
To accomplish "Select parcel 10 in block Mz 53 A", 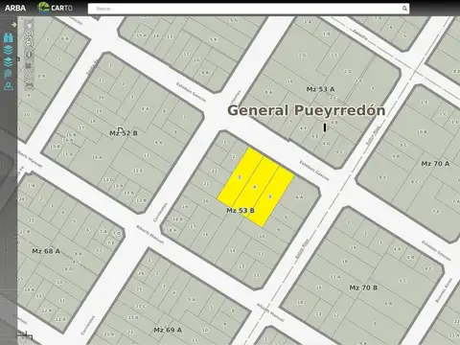I will tap(290, 81).
